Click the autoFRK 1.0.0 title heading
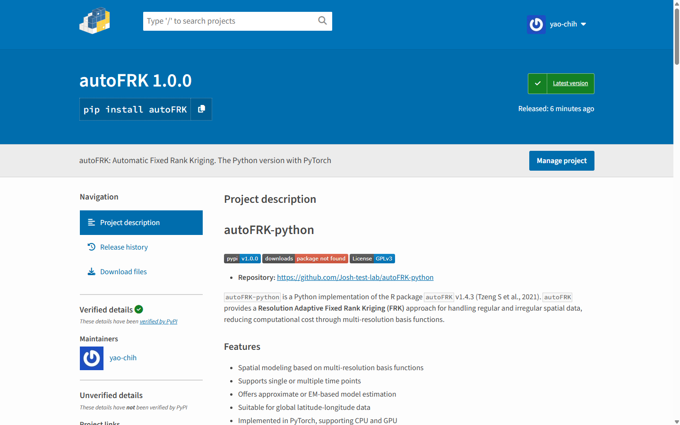 point(136,81)
